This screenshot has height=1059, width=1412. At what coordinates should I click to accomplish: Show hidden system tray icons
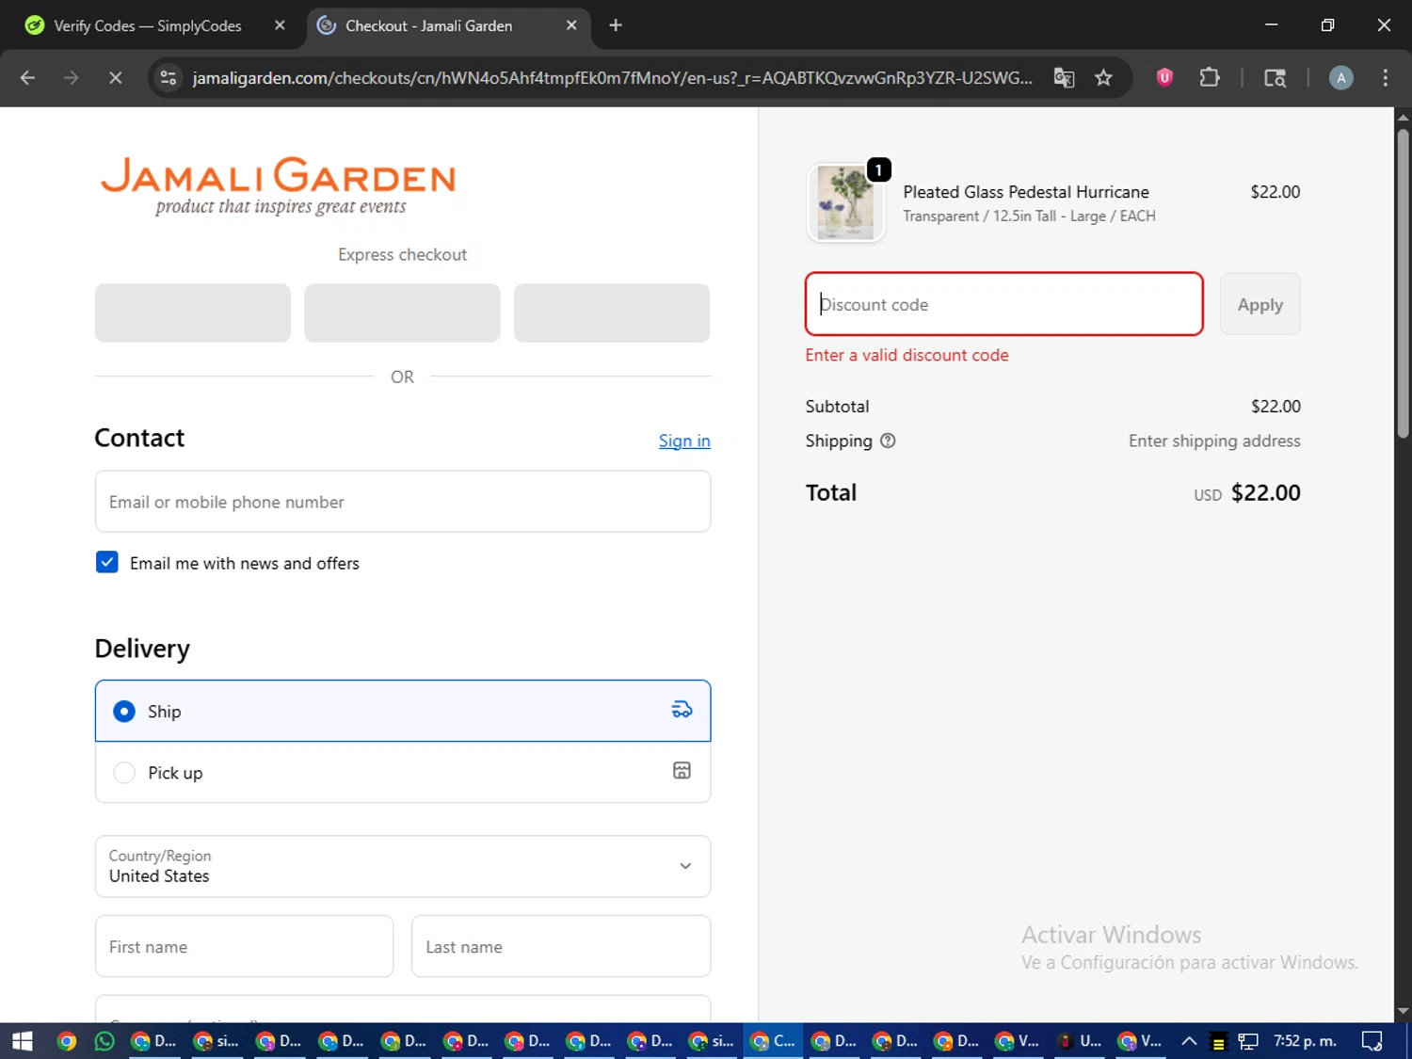coord(1189,1041)
